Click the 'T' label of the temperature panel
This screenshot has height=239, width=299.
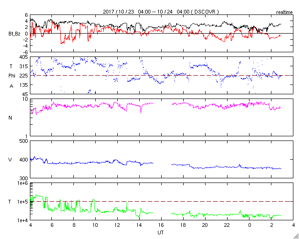10,202
